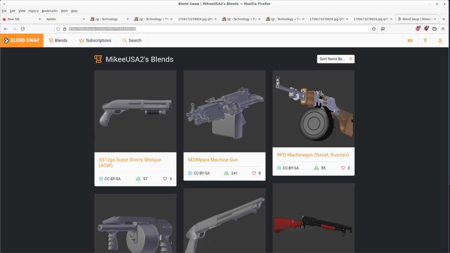Click the help question mark icon
The image size is (450, 253).
click(425, 40)
